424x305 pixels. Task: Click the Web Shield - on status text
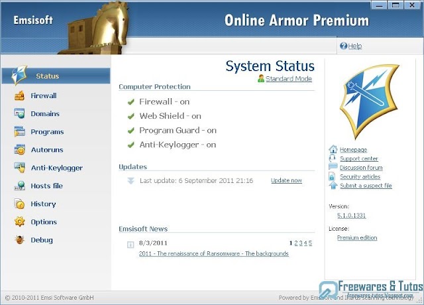170,116
